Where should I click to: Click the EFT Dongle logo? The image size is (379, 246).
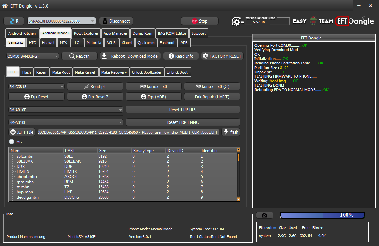[x=354, y=21]
